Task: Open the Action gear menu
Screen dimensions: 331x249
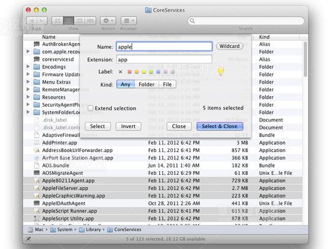Action: (108, 21)
